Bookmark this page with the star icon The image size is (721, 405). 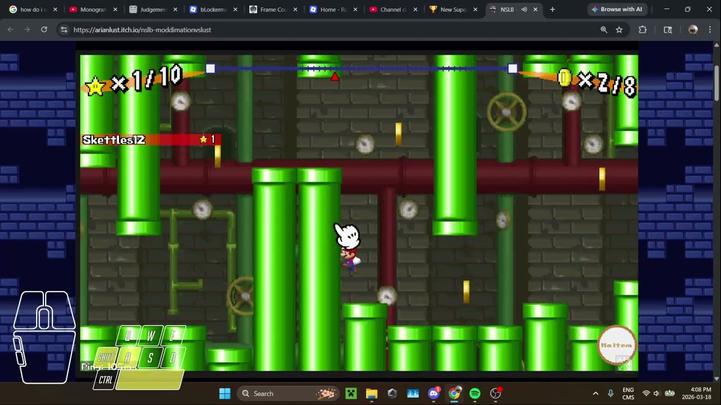pyautogui.click(x=619, y=30)
